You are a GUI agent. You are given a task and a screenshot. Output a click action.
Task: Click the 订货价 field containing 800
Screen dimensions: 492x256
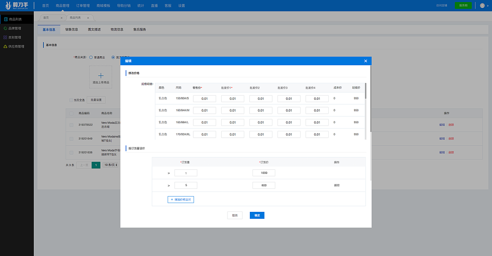(264, 185)
